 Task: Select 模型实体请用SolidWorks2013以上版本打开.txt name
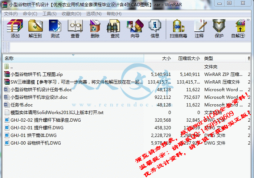(x=57, y=112)
